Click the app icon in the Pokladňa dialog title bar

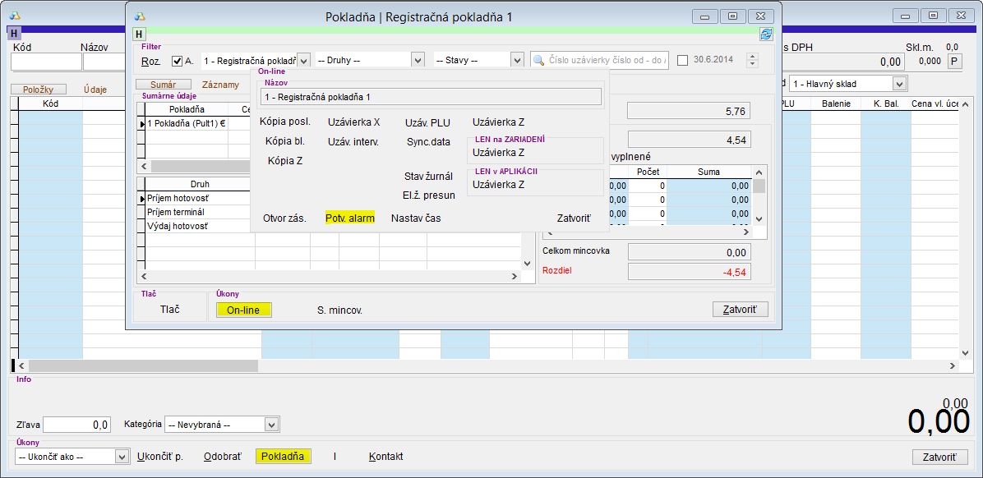pos(140,17)
